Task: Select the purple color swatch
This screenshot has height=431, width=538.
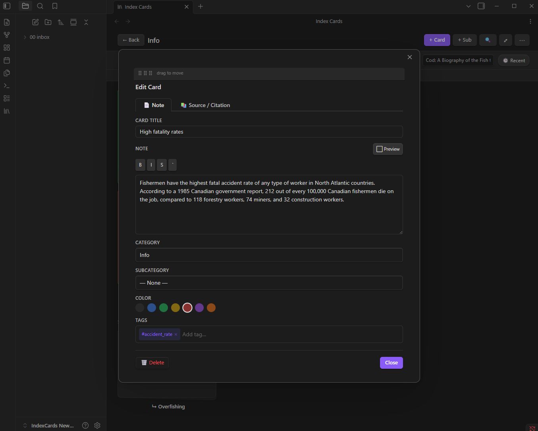Action: [199, 308]
